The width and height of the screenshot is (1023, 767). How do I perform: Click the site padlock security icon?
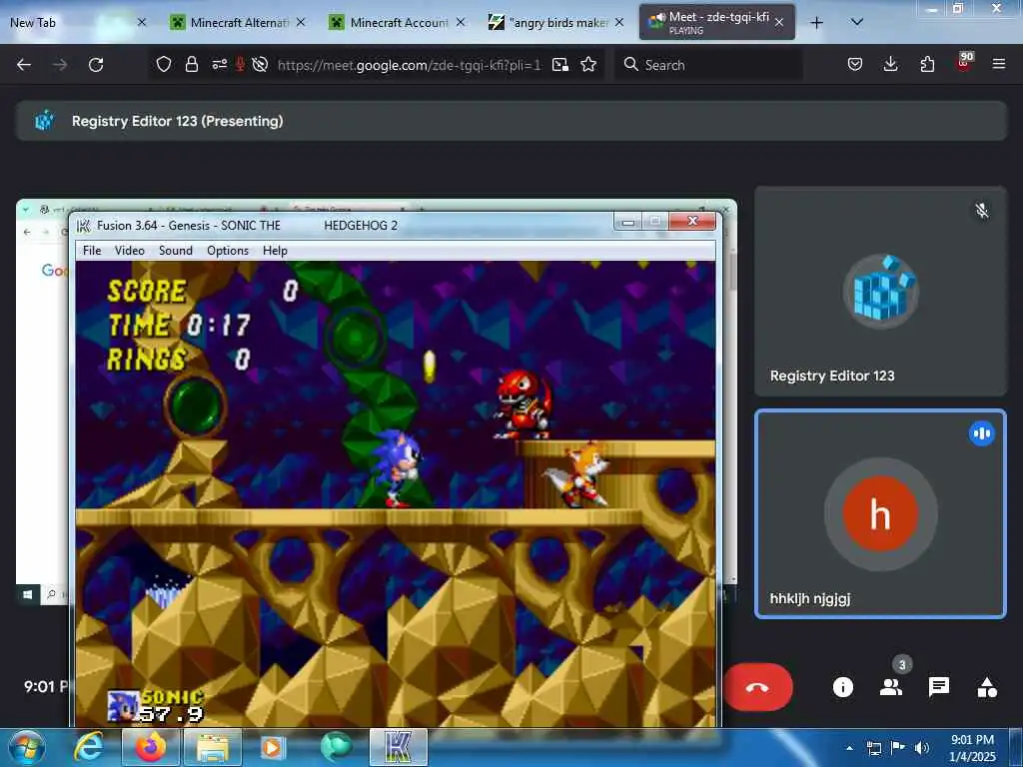pos(191,64)
